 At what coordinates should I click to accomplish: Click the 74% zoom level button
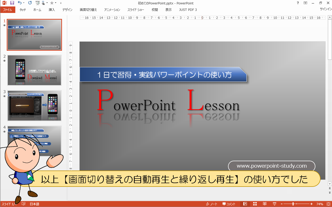click(x=320, y=204)
